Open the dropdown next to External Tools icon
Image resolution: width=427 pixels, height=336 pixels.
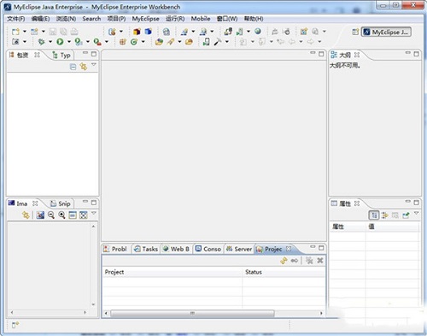[107, 42]
